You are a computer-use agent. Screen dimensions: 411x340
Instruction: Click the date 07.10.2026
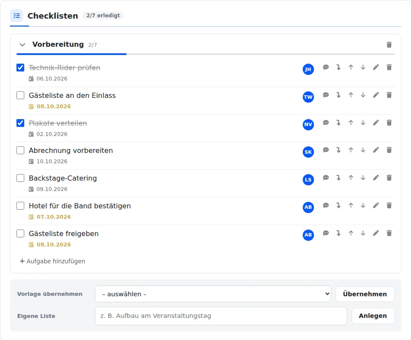[x=54, y=217]
